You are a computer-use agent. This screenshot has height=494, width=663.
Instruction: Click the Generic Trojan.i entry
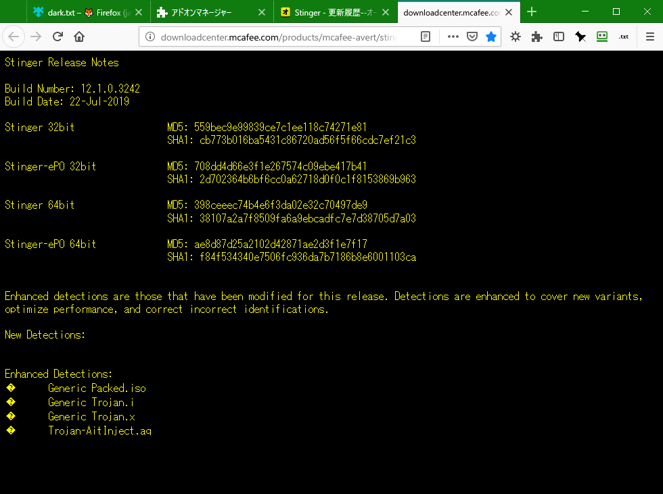91,402
